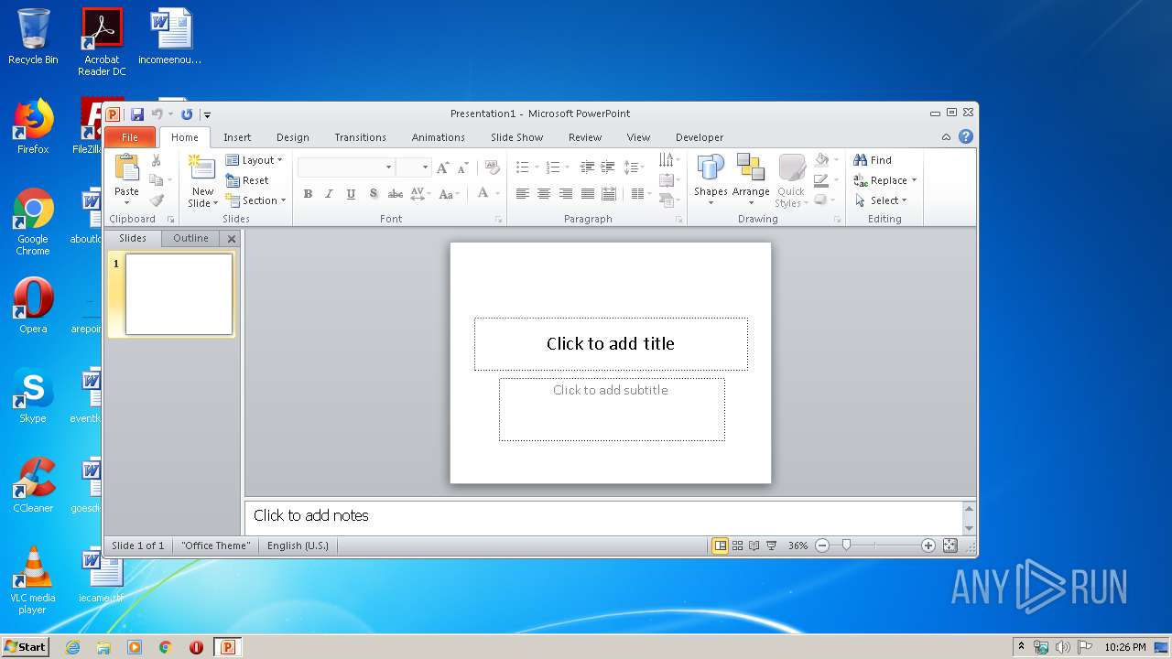
Task: Open the Change Case menu
Action: (x=449, y=194)
